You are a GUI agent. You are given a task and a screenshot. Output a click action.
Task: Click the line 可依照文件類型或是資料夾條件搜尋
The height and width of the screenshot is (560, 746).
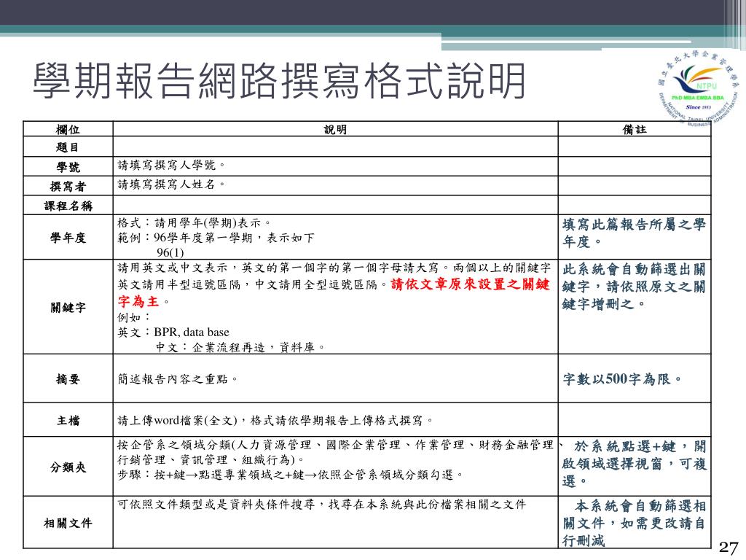(x=321, y=505)
